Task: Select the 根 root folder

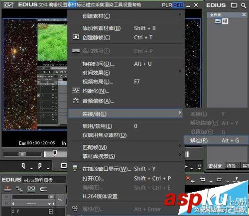Action: click(225, 21)
